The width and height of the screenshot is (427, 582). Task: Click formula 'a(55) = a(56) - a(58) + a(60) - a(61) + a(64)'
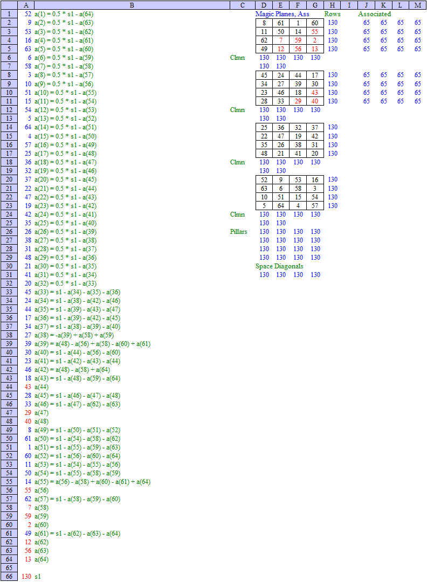click(x=92, y=482)
